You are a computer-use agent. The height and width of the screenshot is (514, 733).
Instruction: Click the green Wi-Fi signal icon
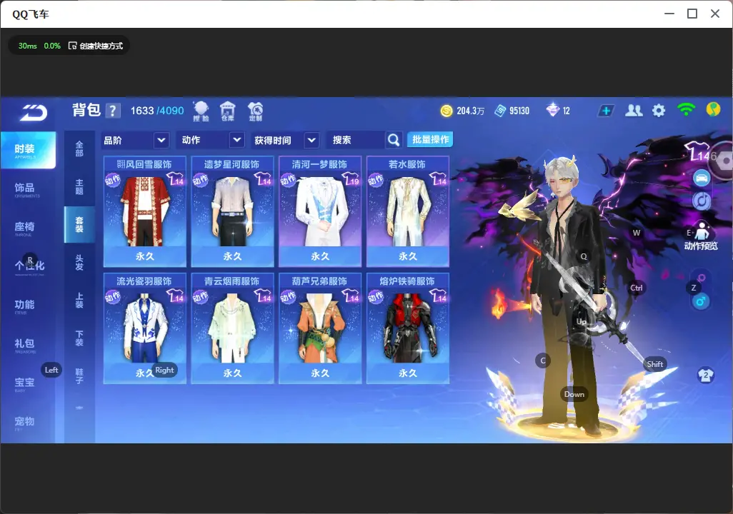[686, 110]
